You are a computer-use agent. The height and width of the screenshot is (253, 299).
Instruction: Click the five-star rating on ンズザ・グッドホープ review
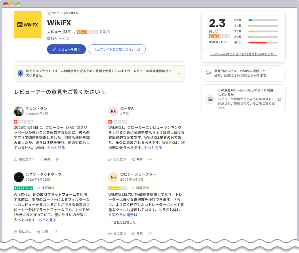coord(23,188)
